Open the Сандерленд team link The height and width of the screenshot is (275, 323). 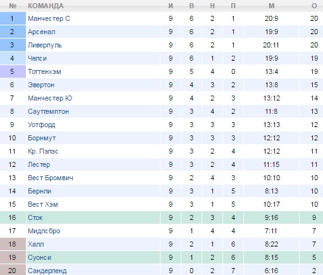click(47, 271)
